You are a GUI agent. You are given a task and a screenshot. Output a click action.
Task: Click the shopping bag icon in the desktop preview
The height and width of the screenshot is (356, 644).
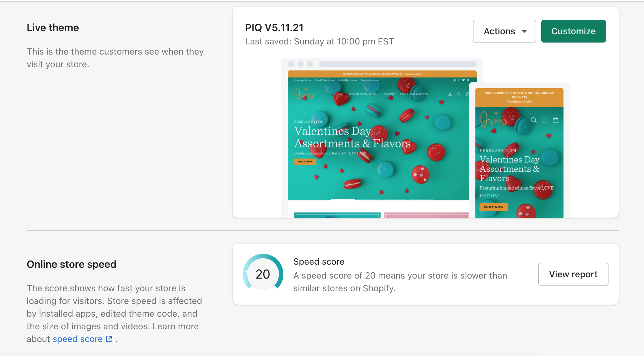(468, 94)
